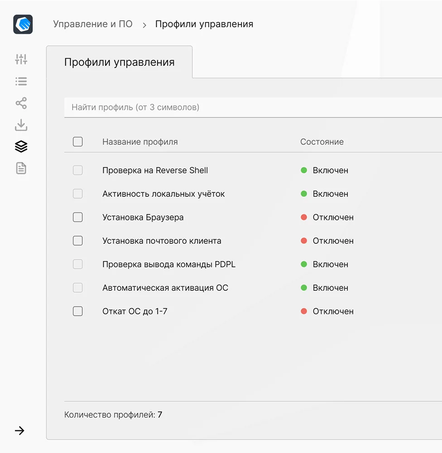Click Отключен status for Откат ОС до 1-7
Screen dimensions: 442x453
tap(327, 311)
